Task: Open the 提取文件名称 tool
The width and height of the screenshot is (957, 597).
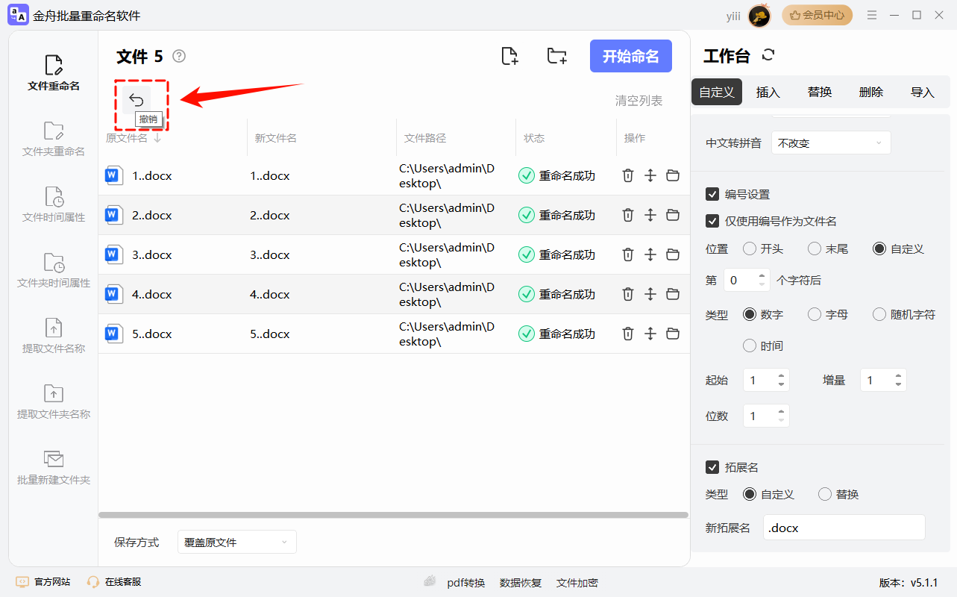Action: [53, 336]
